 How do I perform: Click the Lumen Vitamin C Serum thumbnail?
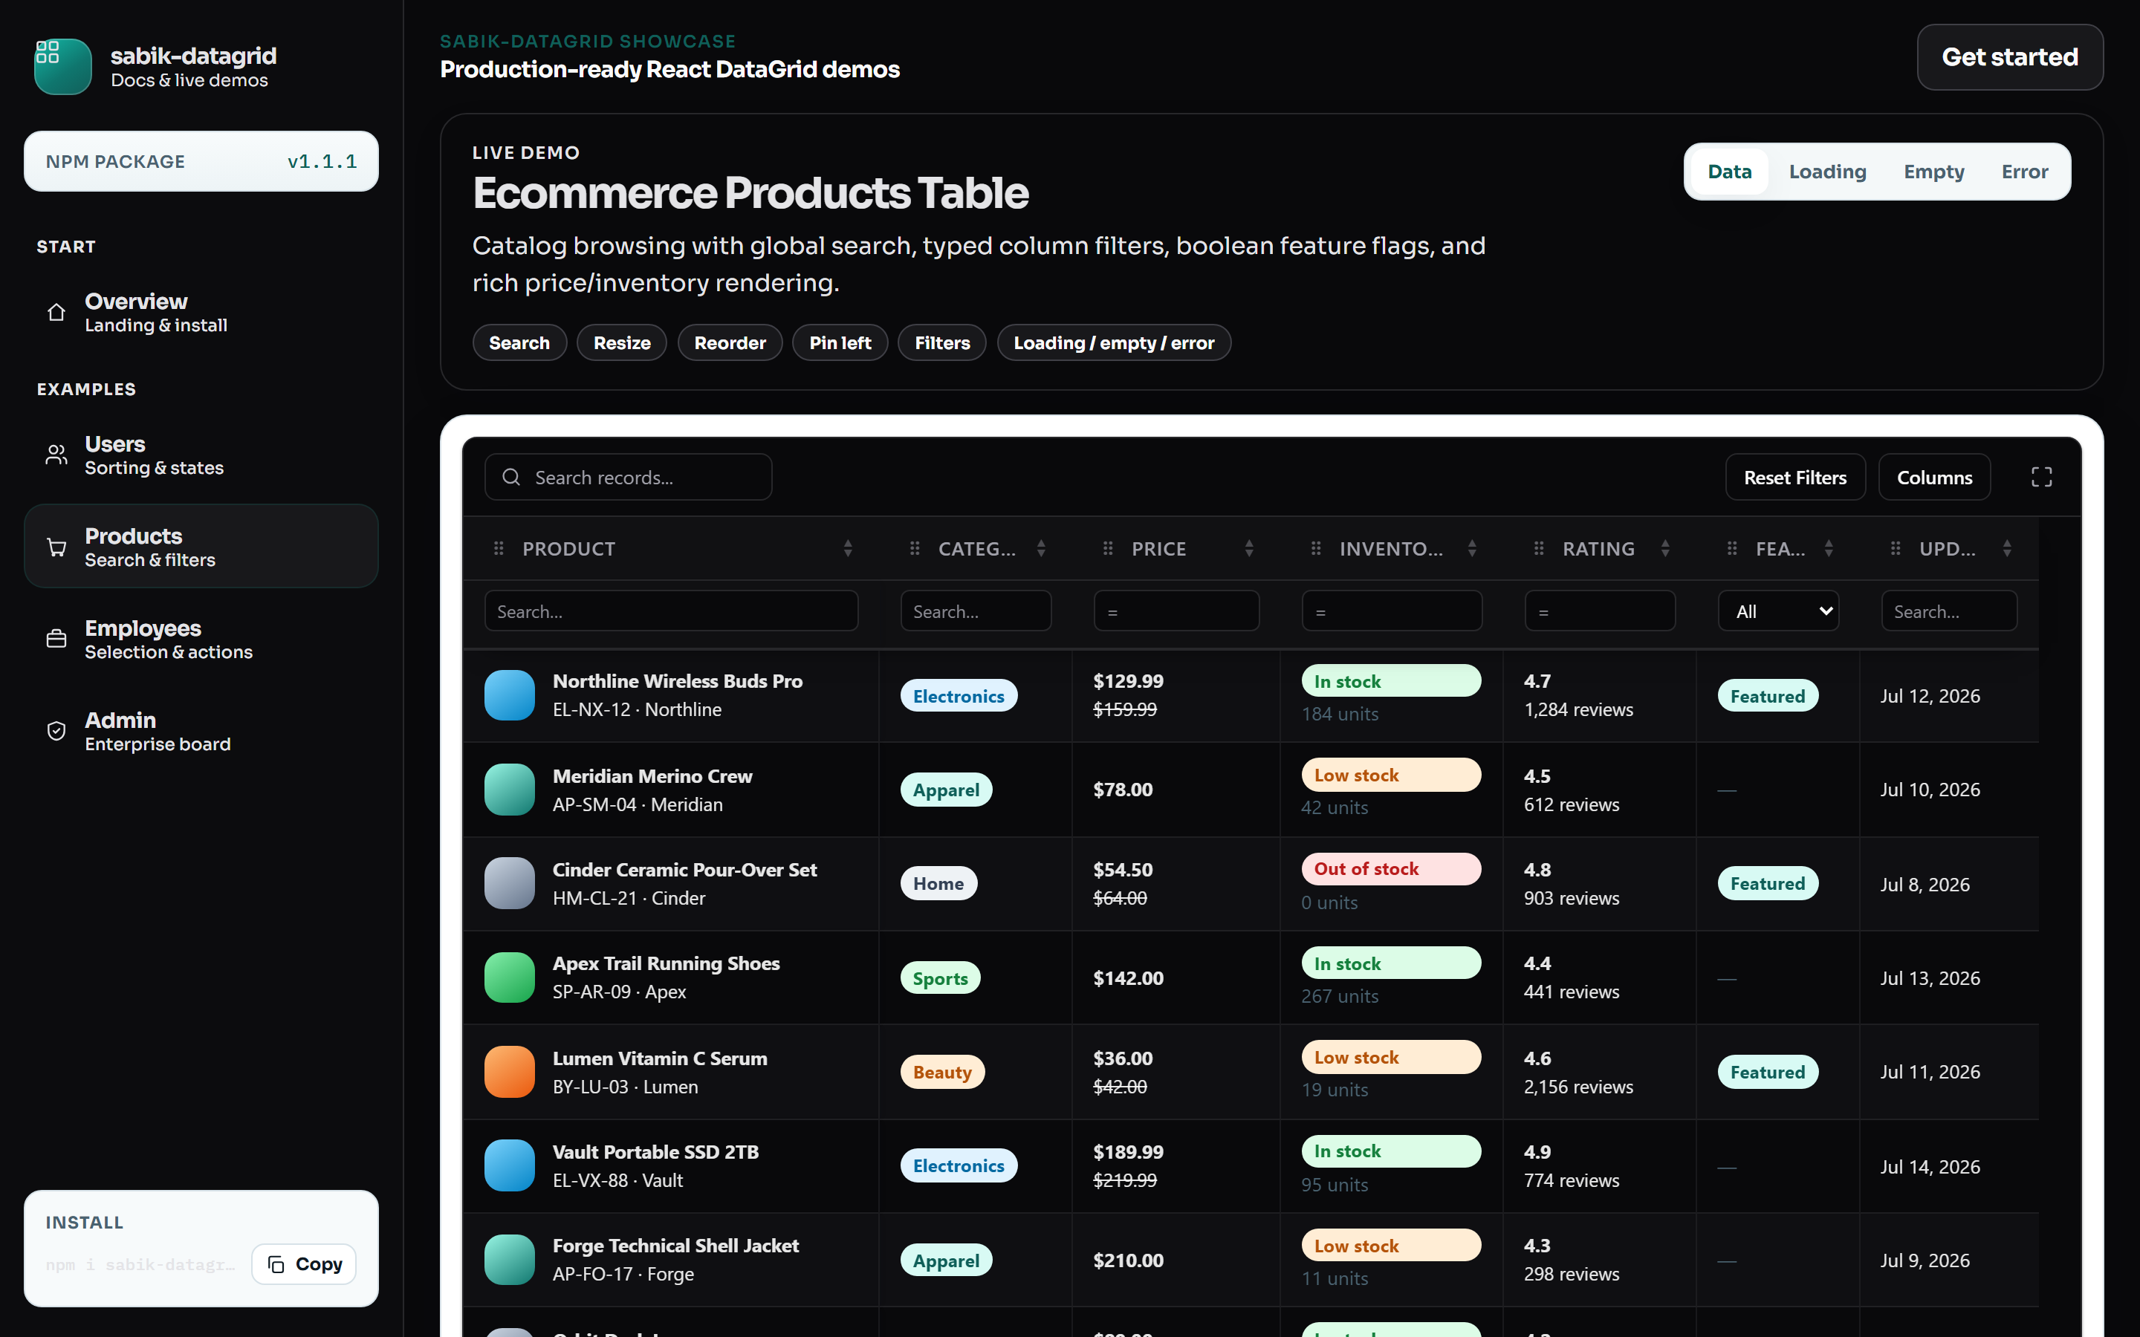[x=509, y=1072]
